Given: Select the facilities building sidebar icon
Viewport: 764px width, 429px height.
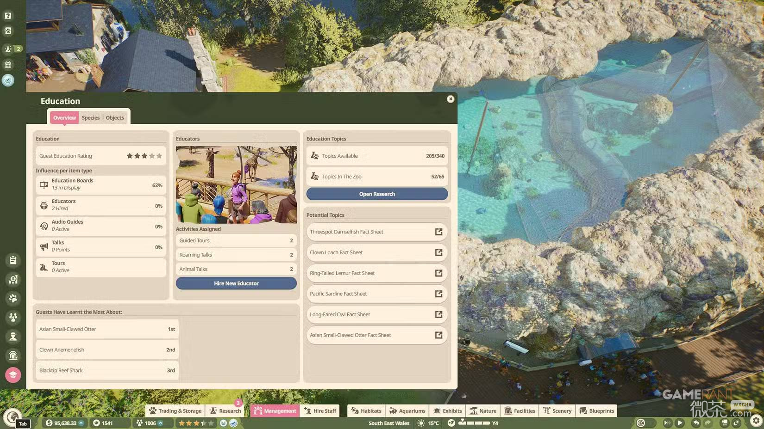Looking at the screenshot, I should (x=13, y=355).
